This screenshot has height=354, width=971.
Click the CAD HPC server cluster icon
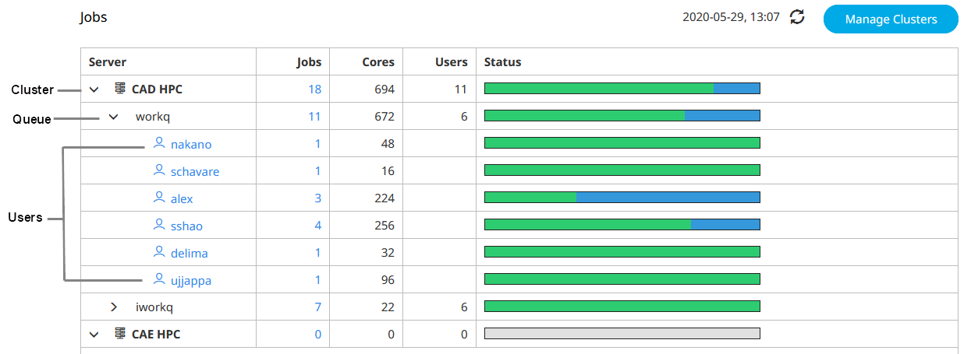click(x=120, y=89)
